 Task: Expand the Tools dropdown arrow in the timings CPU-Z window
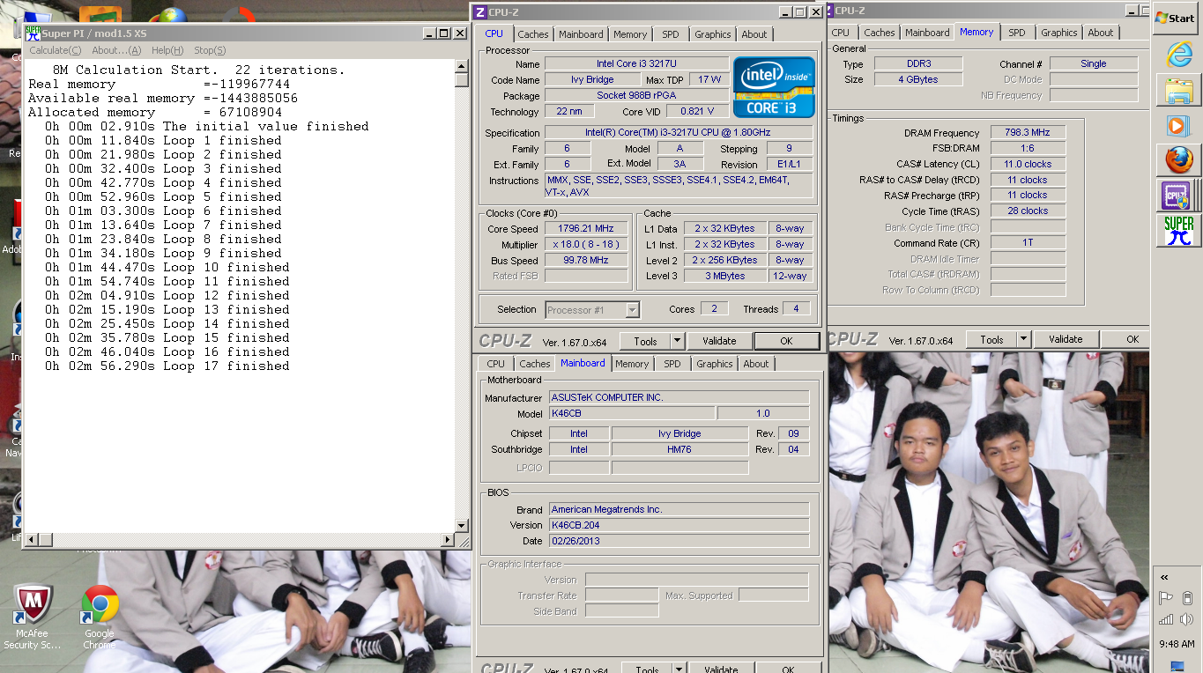1023,339
